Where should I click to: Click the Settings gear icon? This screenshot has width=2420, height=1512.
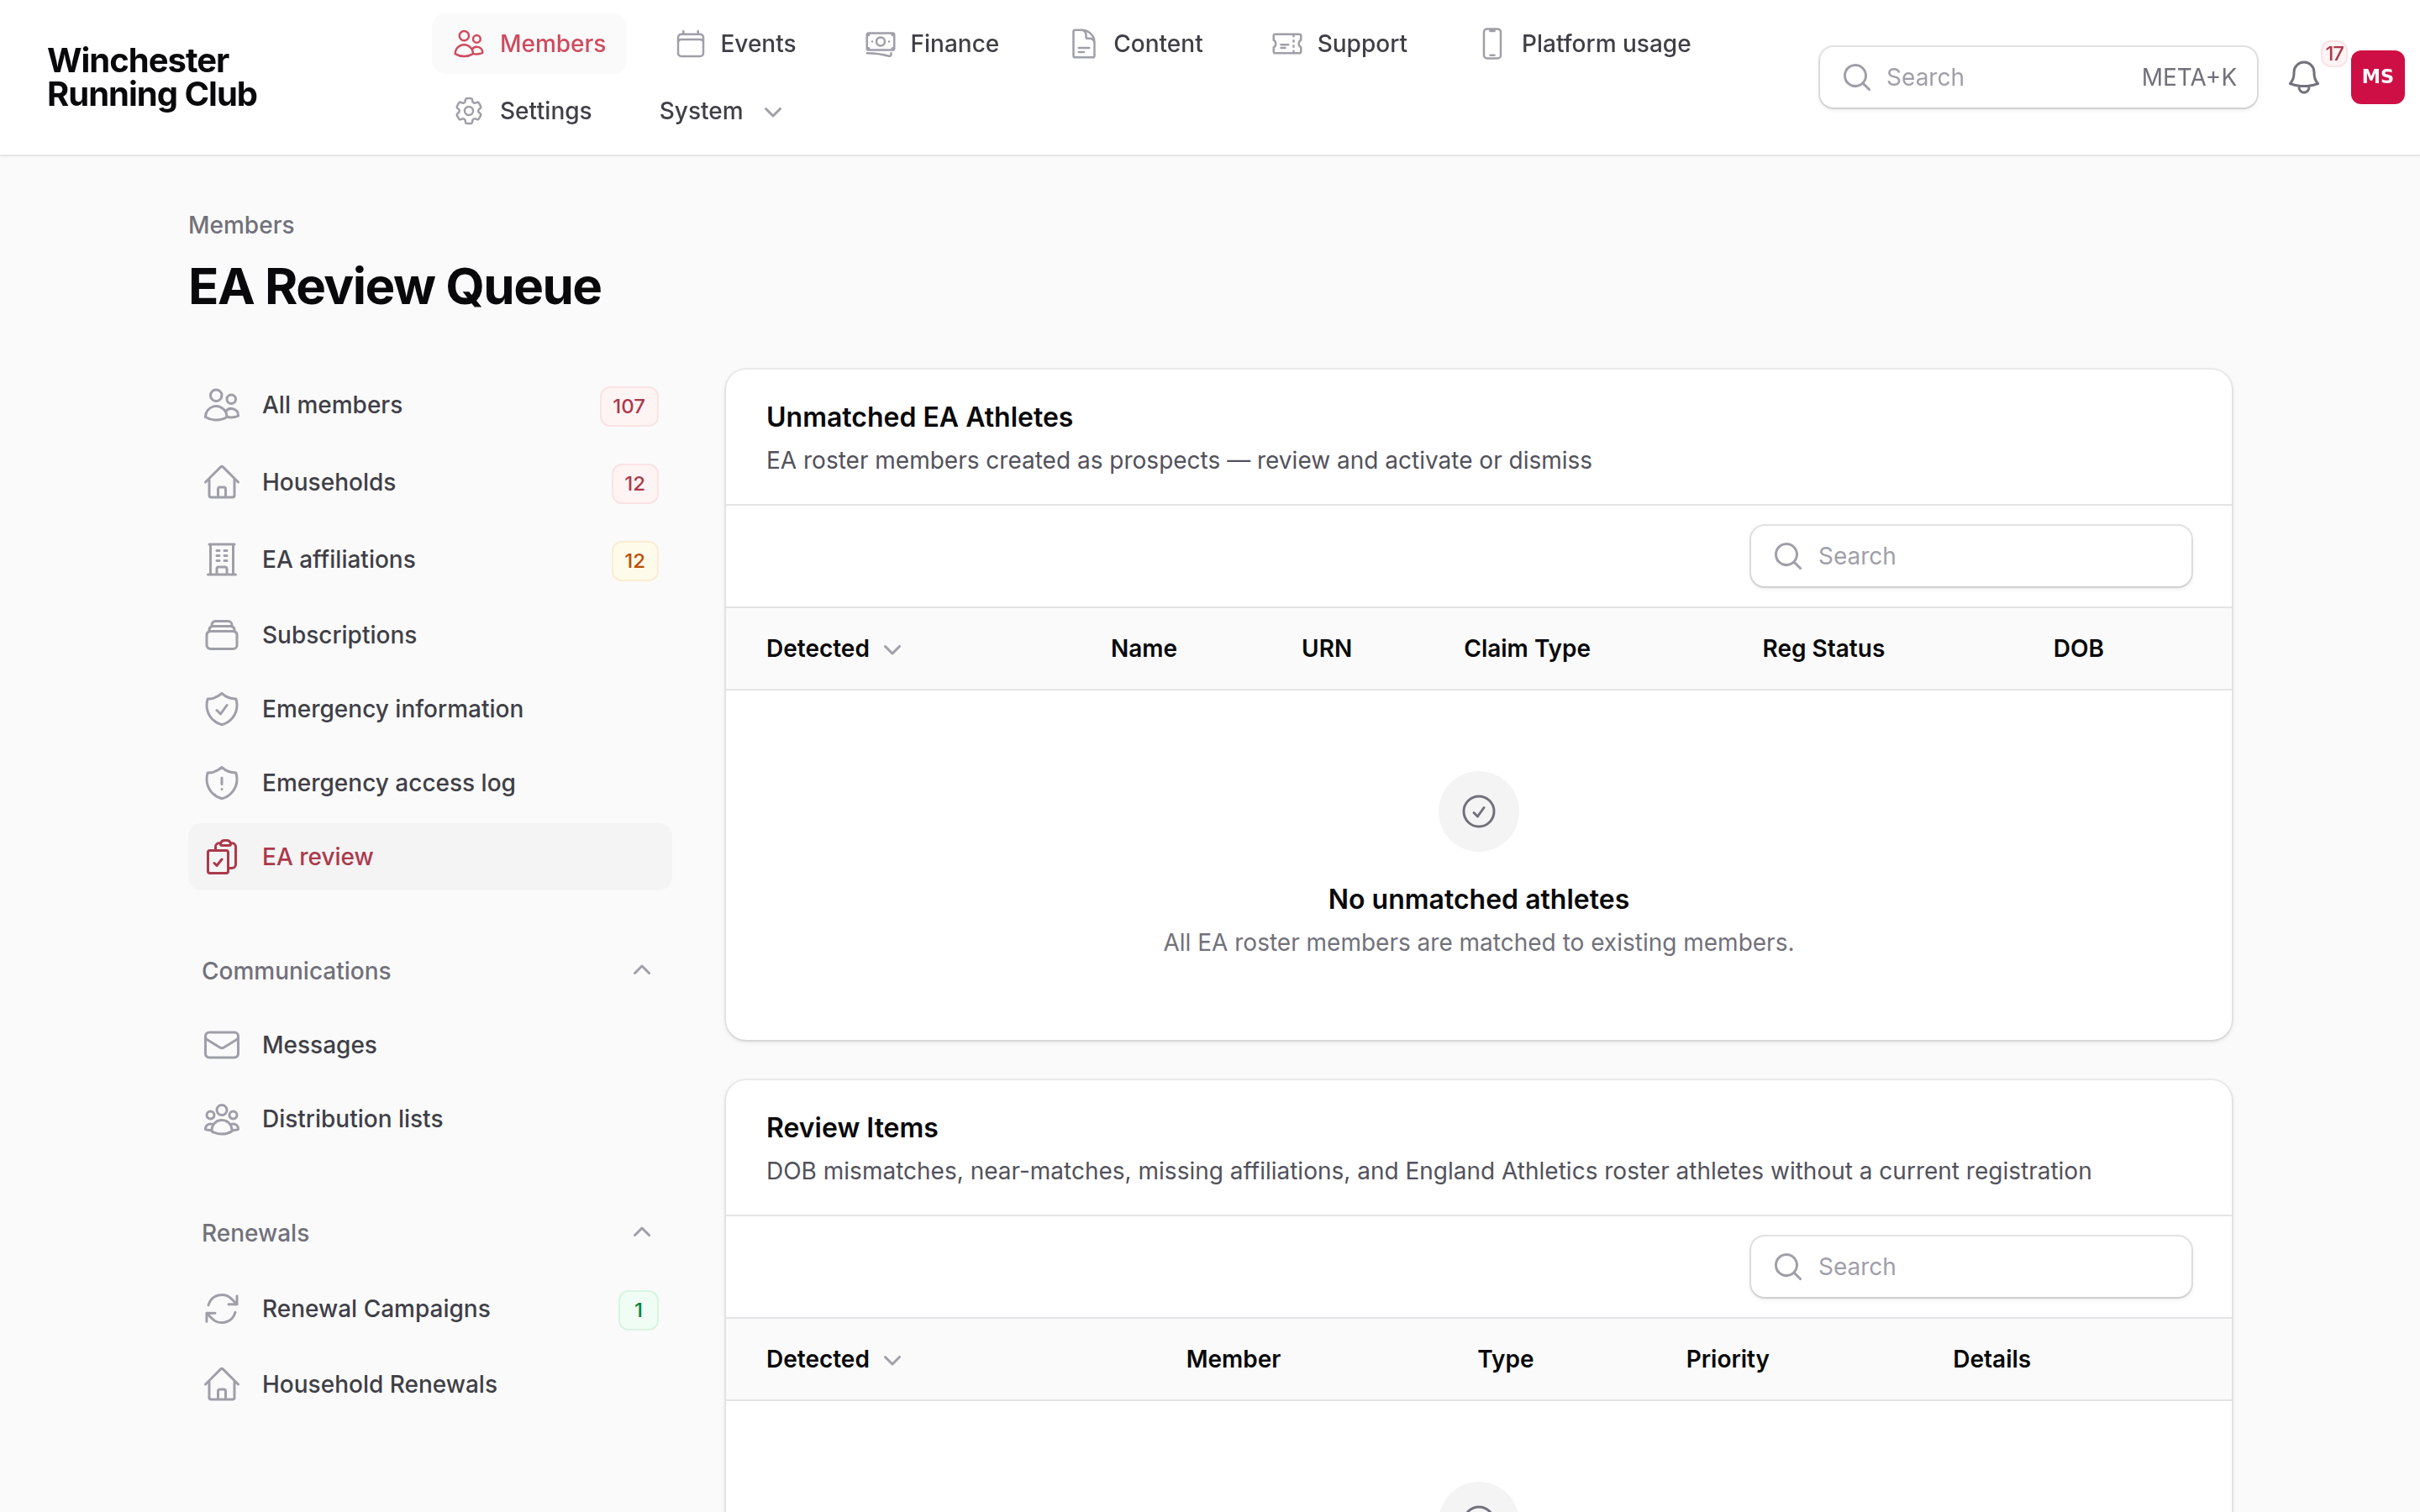point(468,111)
